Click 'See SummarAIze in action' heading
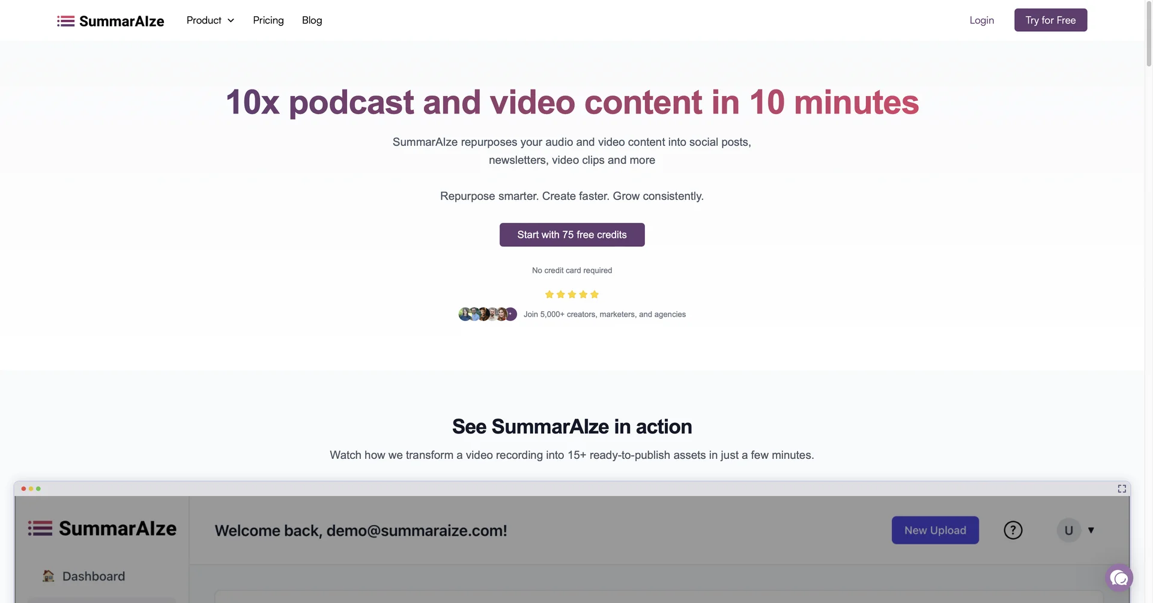 pyautogui.click(x=572, y=426)
